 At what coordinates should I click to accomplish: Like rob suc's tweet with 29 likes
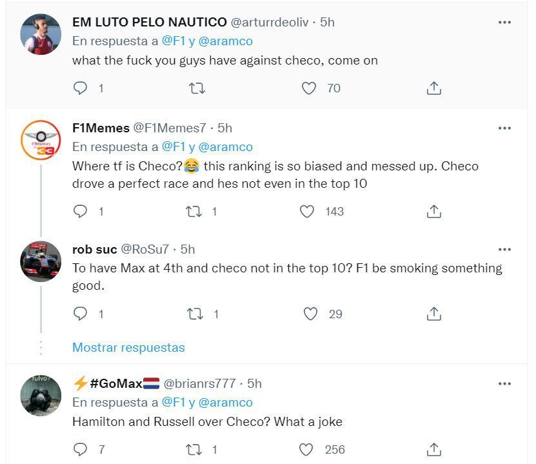(311, 314)
